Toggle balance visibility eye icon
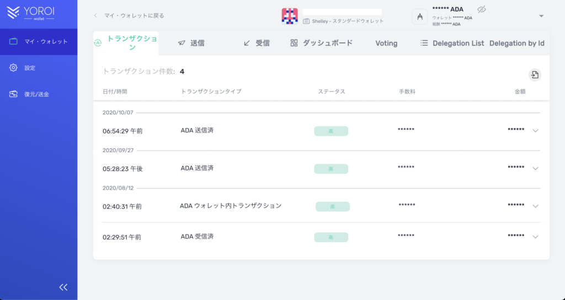The width and height of the screenshot is (565, 300). click(x=481, y=9)
